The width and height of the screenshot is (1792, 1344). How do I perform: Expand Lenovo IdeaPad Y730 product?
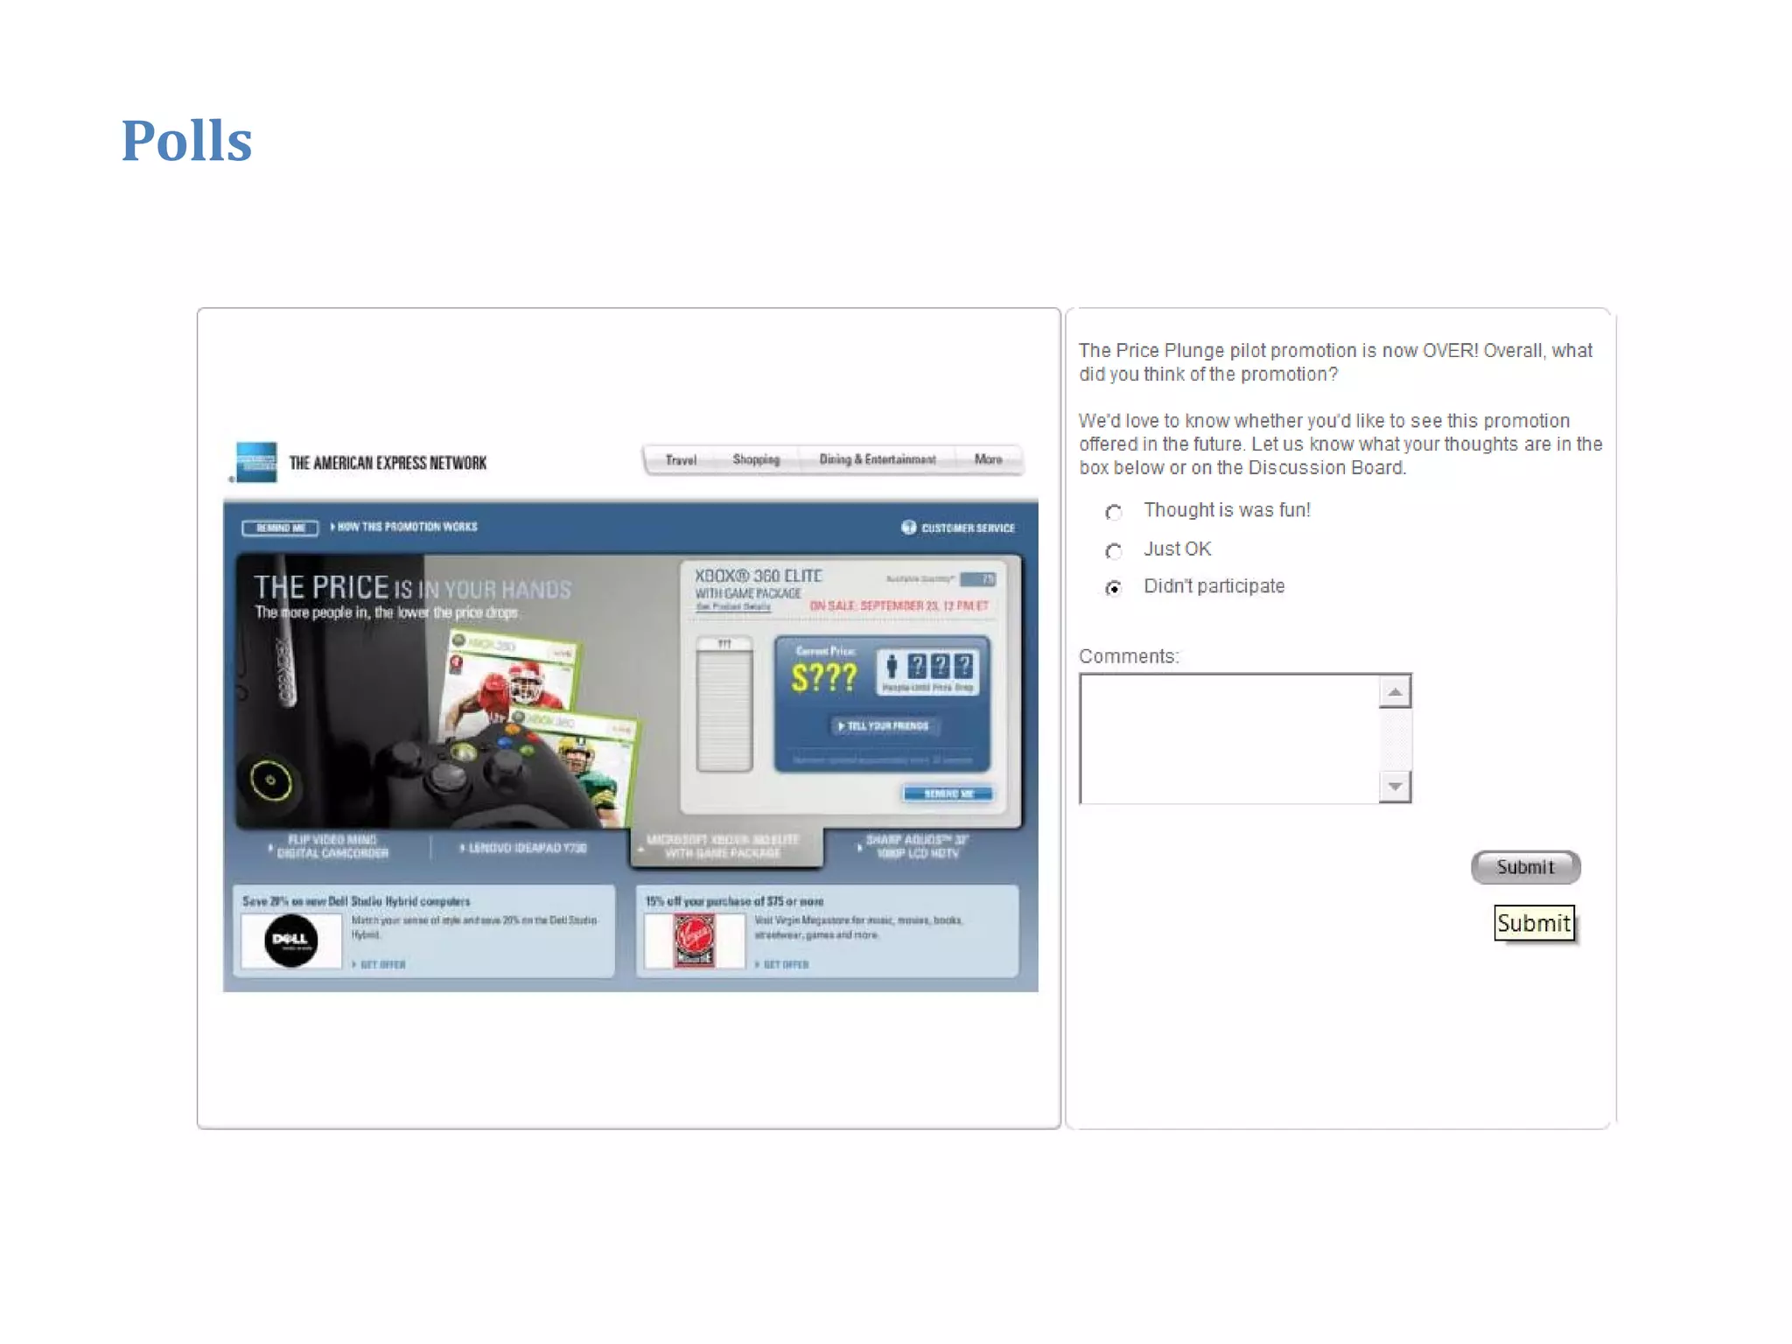(x=523, y=847)
